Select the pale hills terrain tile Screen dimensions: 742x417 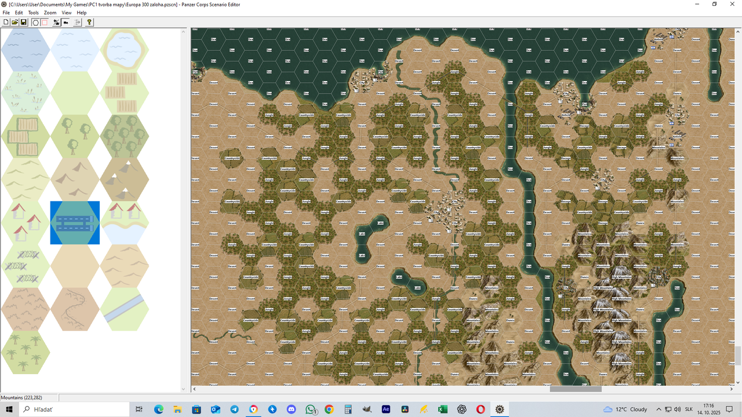coord(26,180)
